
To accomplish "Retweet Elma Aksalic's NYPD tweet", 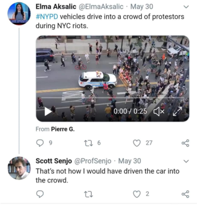I will [x=89, y=143].
